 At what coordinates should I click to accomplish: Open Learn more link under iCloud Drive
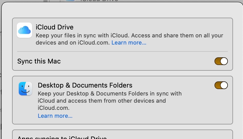coord(129,43)
